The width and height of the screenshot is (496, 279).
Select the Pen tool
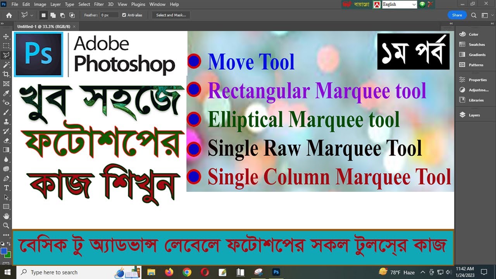coord(6,178)
